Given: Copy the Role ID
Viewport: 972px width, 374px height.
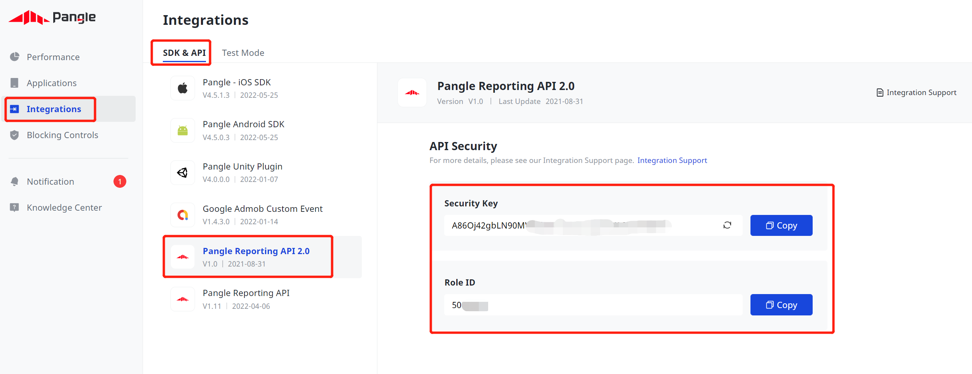Looking at the screenshot, I should coord(781,305).
